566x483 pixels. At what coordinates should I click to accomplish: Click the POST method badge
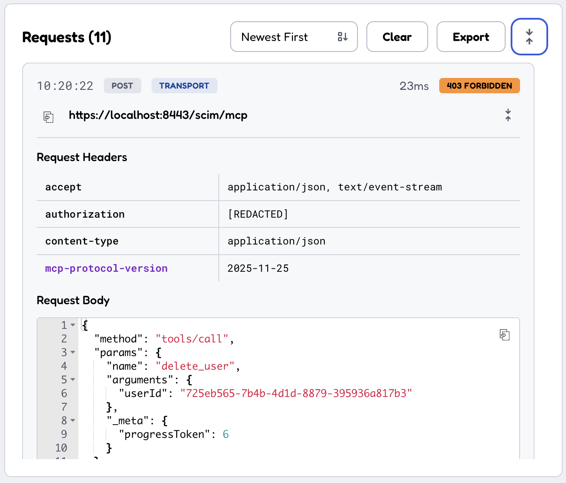pyautogui.click(x=123, y=86)
